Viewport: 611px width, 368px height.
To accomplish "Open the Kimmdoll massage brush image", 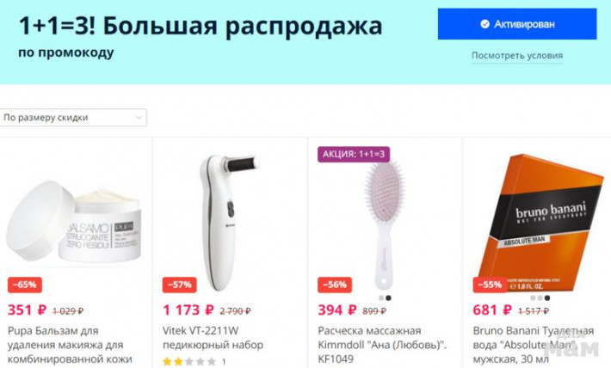I will click(384, 224).
